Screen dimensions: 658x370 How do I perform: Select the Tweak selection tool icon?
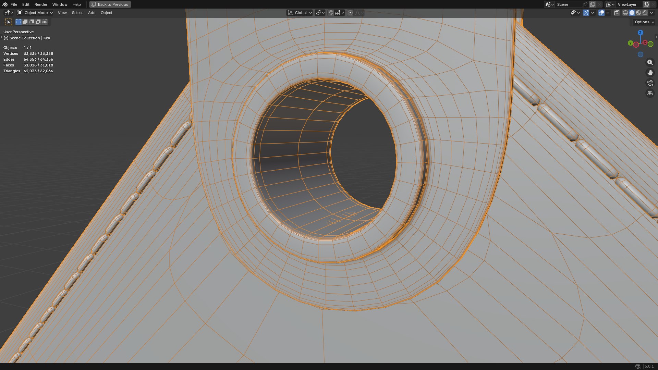point(9,22)
